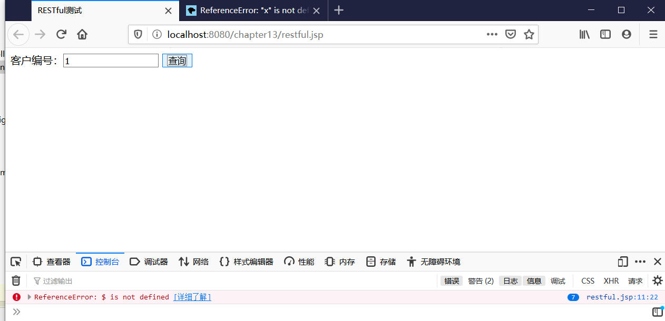Toggle the 错误 error filter
Viewport: 665px width, 321px height.
[451, 280]
